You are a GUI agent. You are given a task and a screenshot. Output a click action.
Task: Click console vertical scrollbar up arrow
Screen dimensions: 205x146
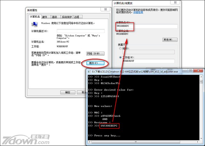point(201,77)
